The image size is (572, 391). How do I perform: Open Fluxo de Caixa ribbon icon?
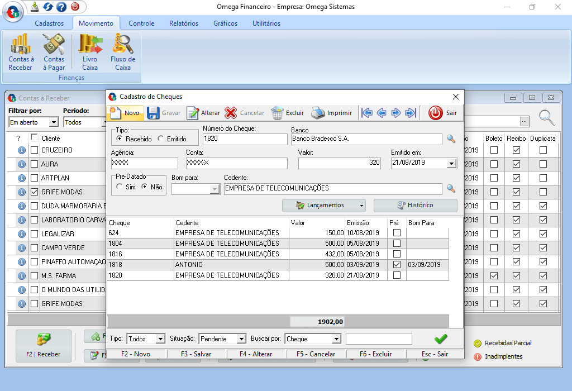123,52
